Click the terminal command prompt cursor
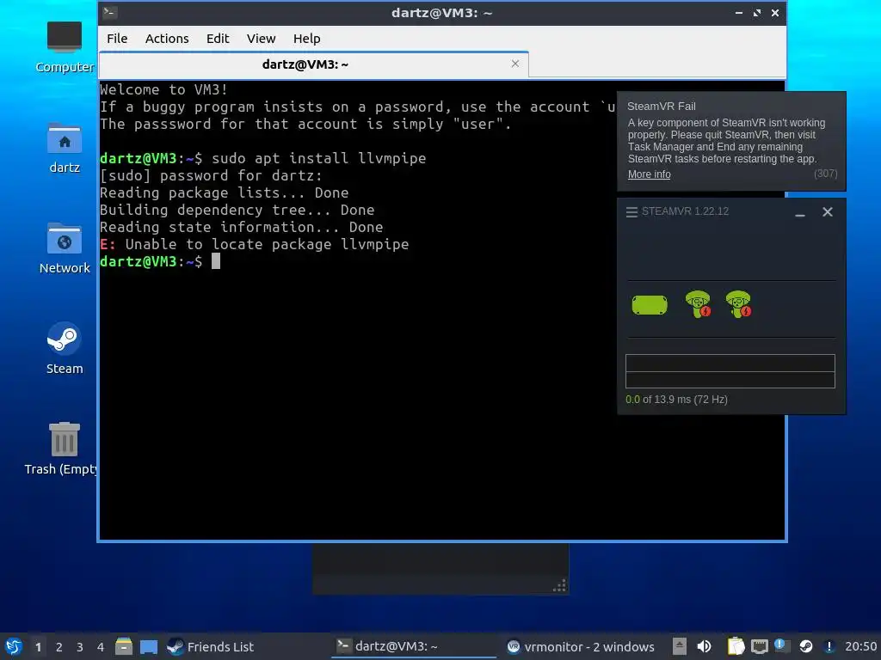 coord(216,261)
